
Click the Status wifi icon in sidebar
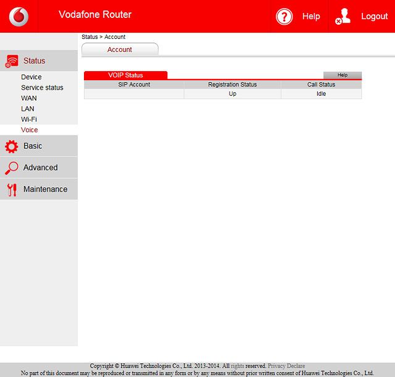[x=12, y=61]
